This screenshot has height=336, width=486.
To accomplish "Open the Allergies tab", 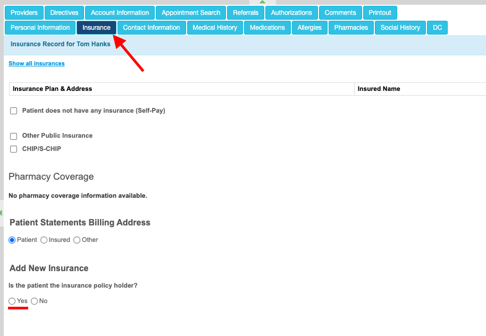I will (309, 28).
